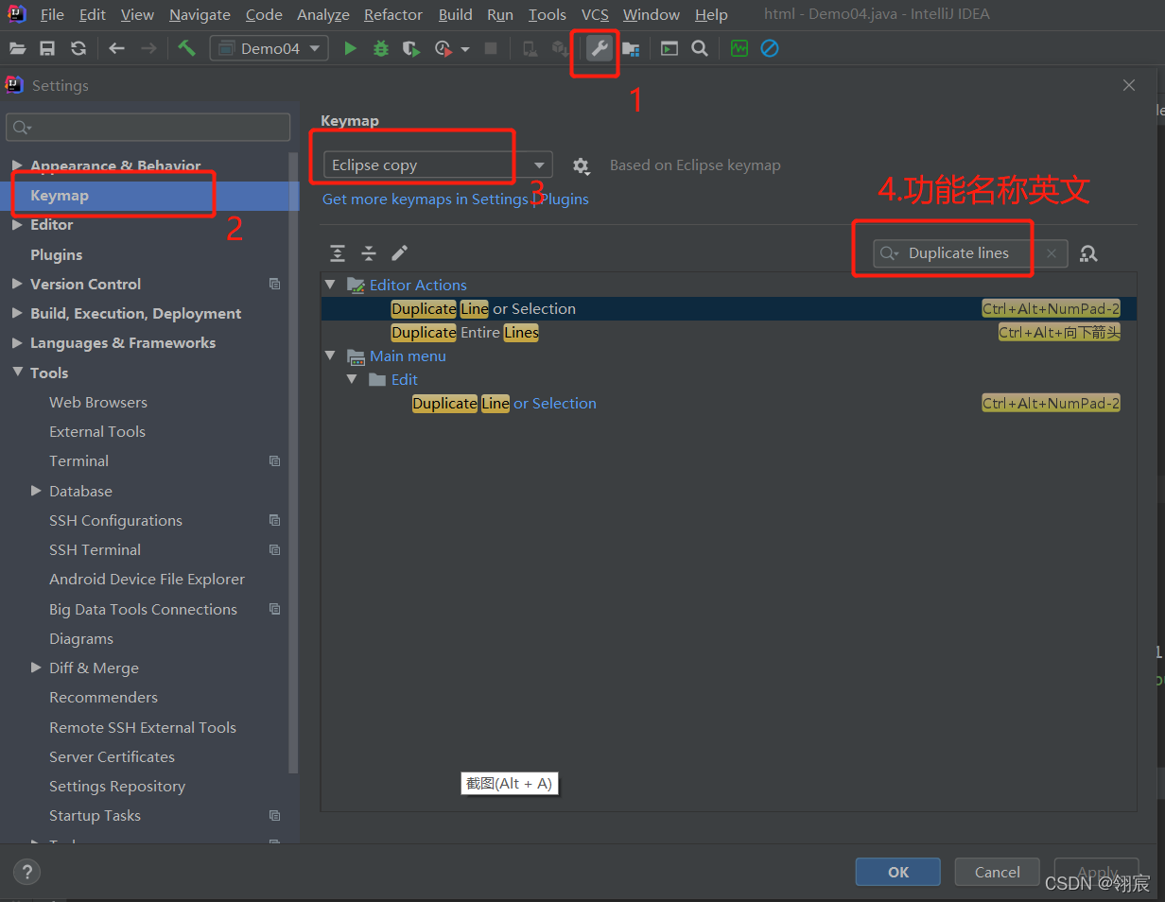Select Startup Tasks under Tools
The image size is (1165, 902).
click(95, 815)
